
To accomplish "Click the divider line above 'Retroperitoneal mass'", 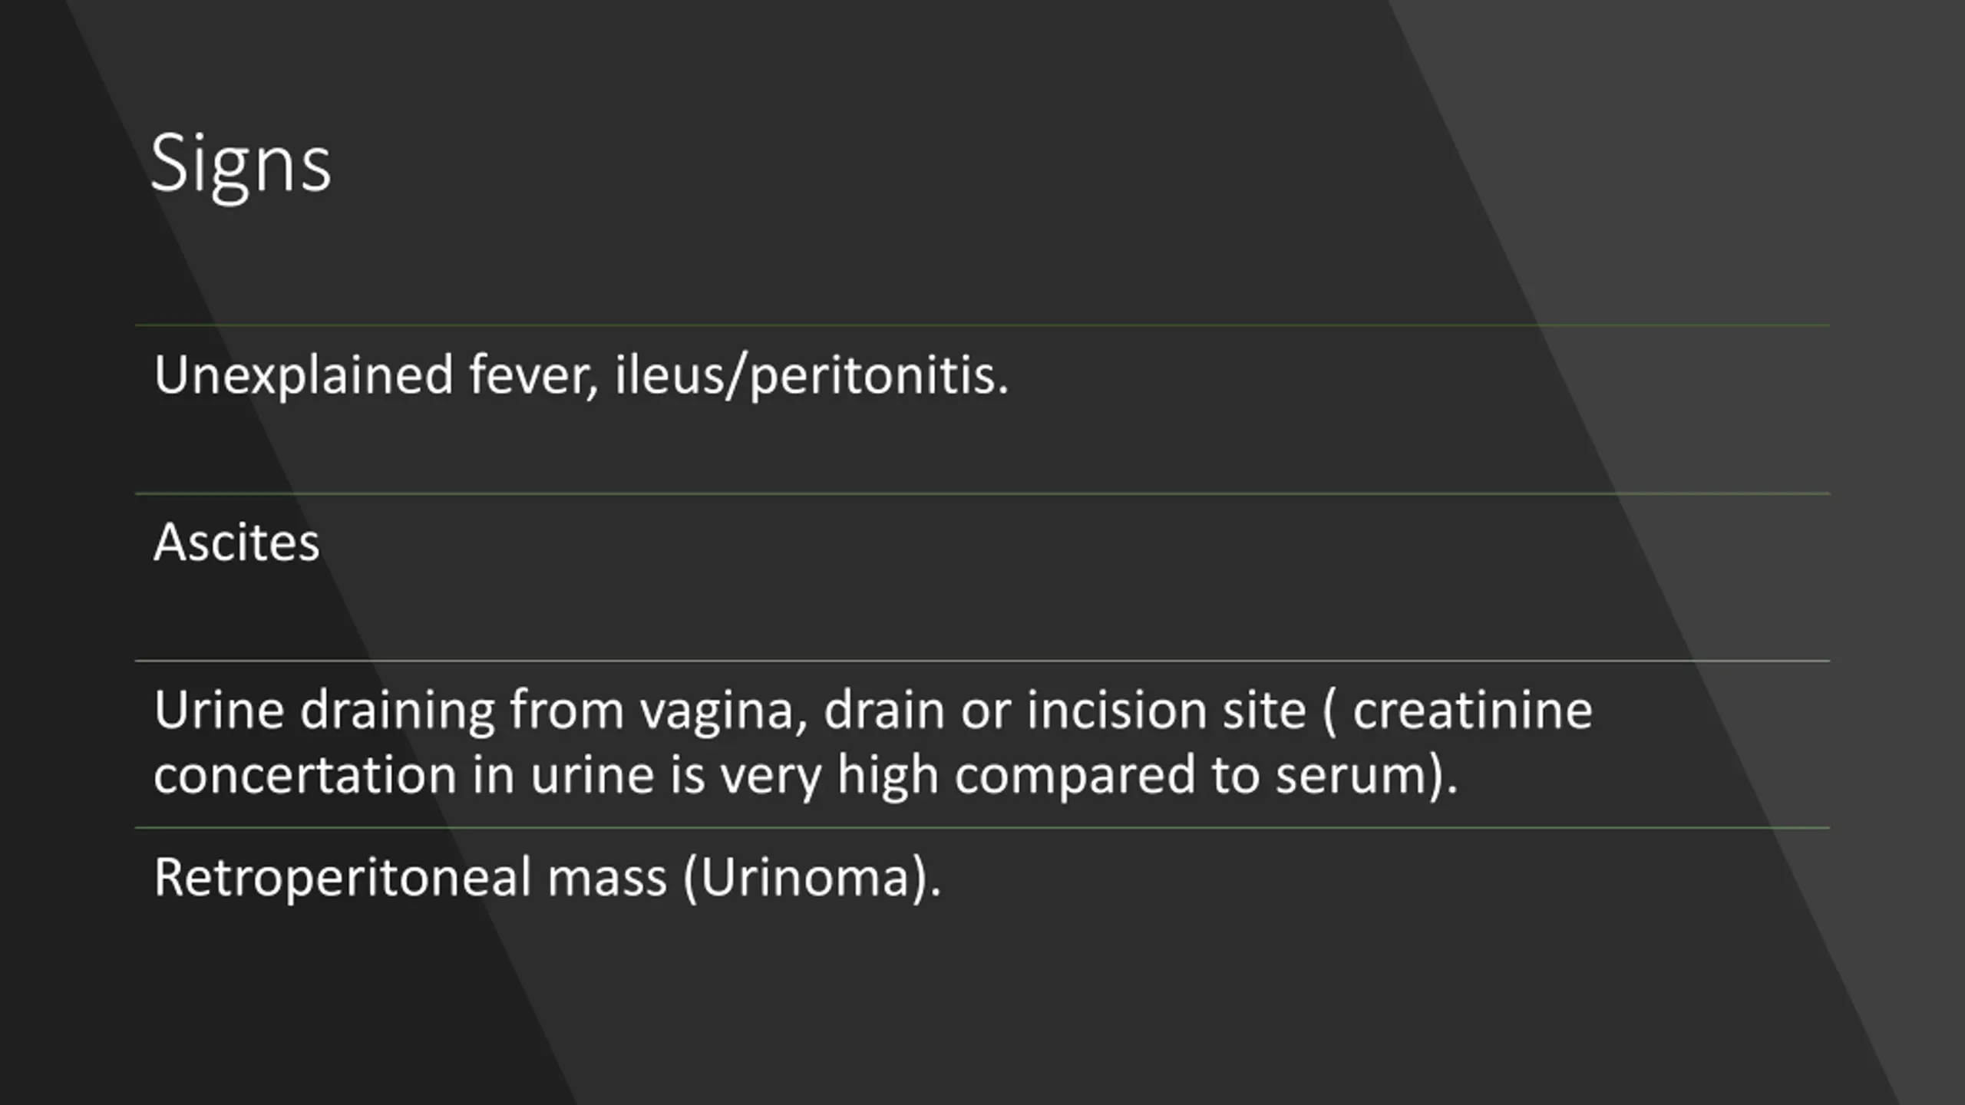I will click(x=982, y=828).
